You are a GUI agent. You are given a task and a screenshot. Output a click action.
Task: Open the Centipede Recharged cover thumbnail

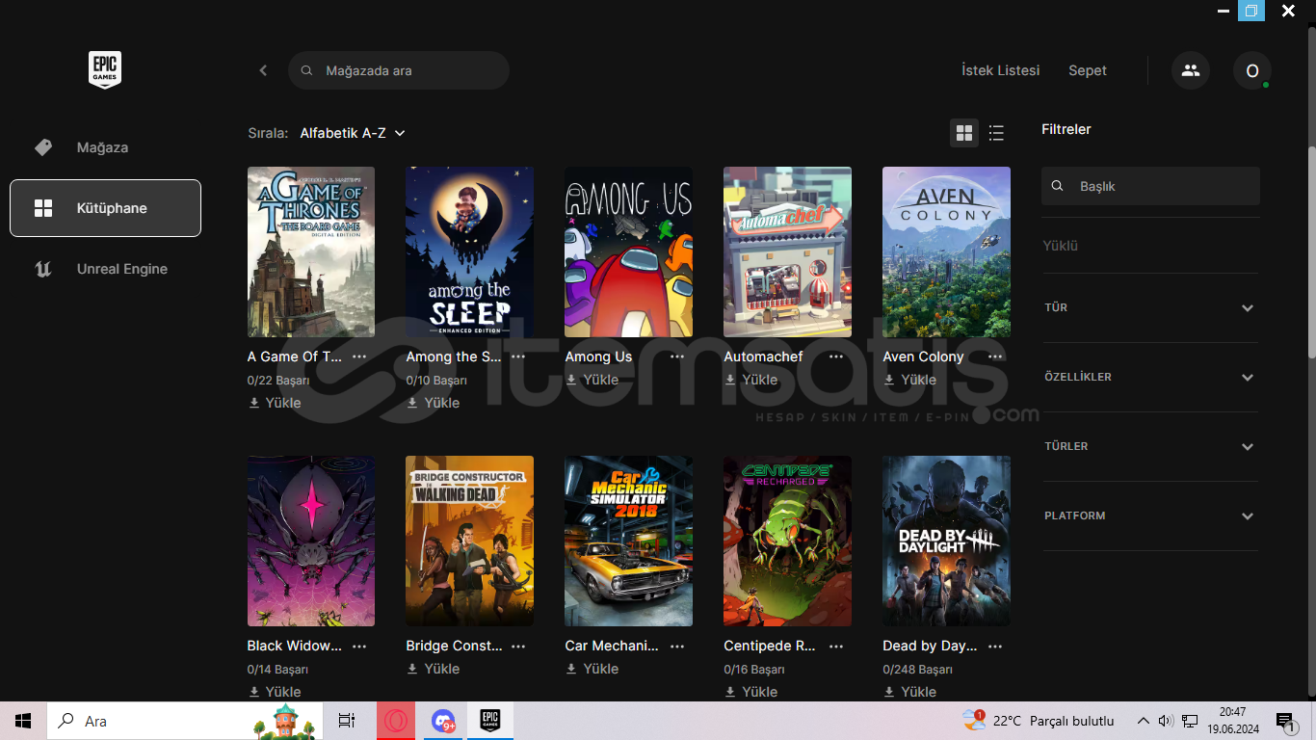788,542
